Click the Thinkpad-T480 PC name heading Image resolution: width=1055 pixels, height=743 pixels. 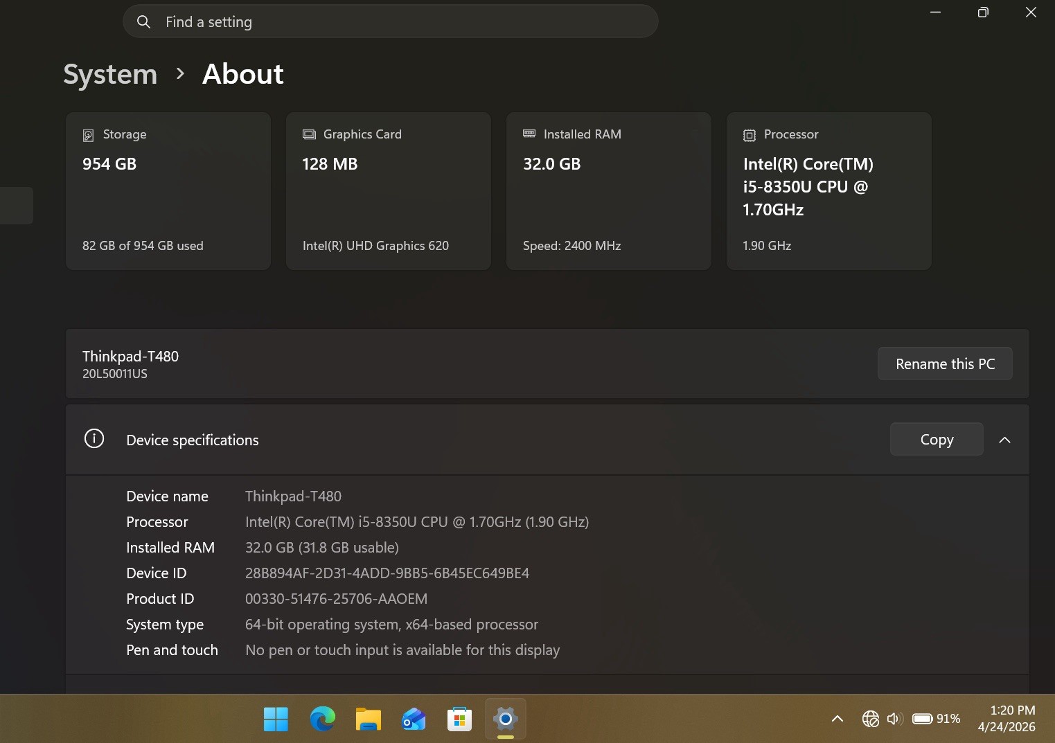click(x=130, y=356)
